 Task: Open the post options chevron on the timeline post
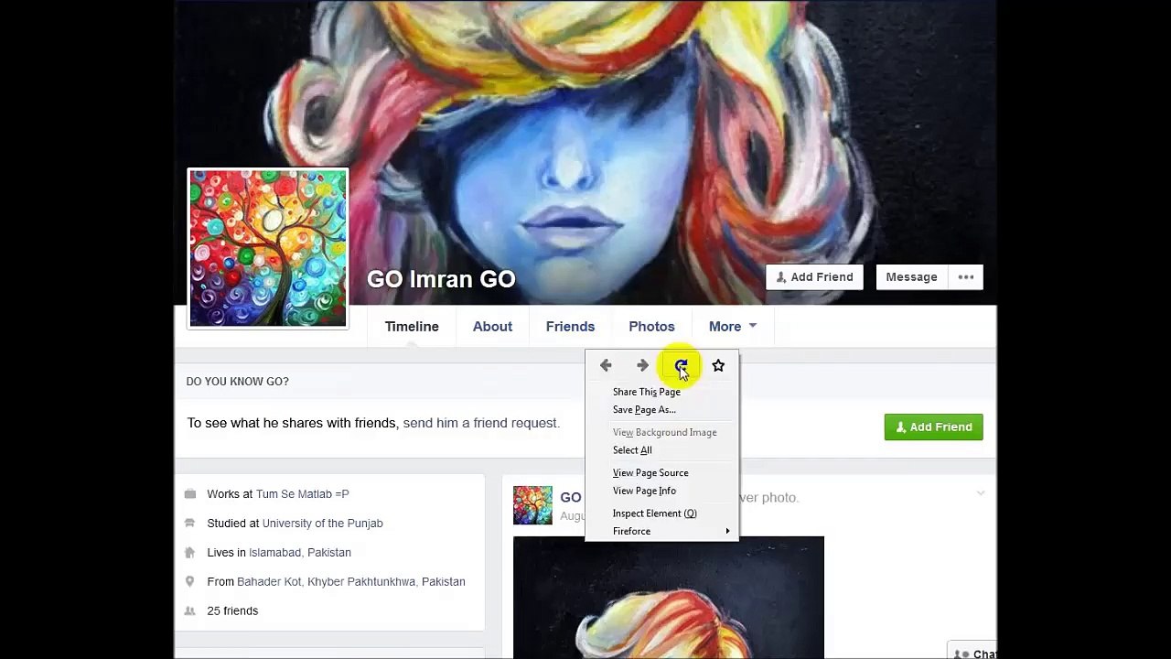980,494
